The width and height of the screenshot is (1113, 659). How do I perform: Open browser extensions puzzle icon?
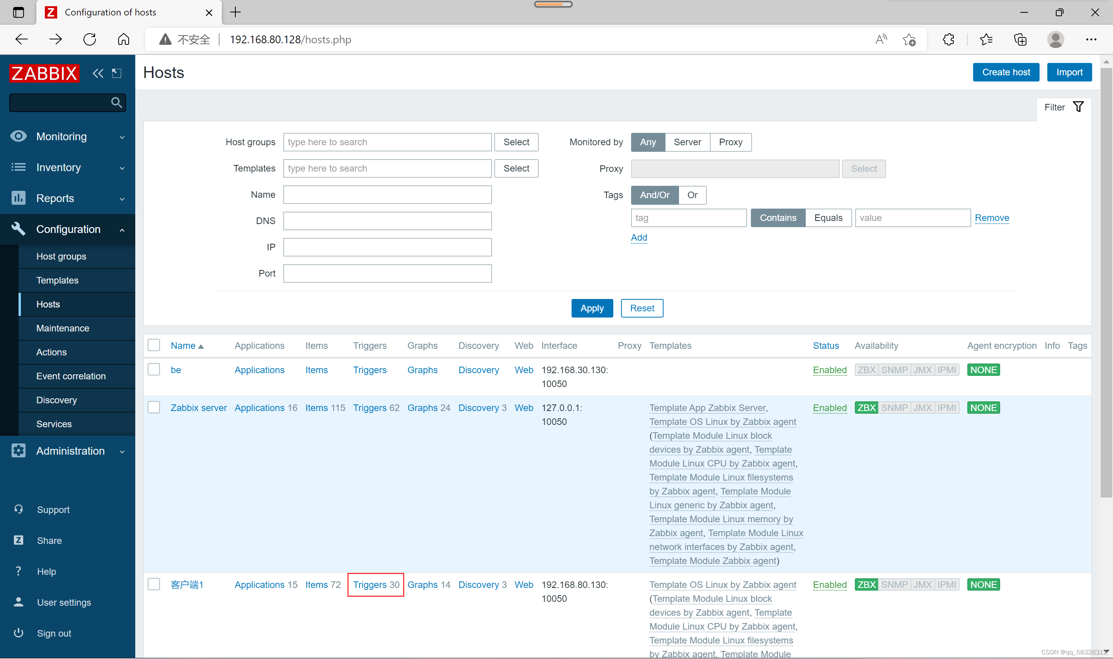[x=948, y=39]
